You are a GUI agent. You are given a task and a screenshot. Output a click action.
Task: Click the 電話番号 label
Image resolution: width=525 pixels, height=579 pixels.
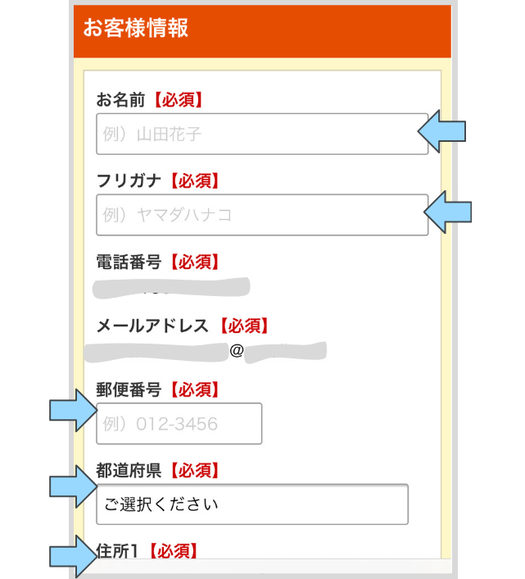(x=129, y=262)
